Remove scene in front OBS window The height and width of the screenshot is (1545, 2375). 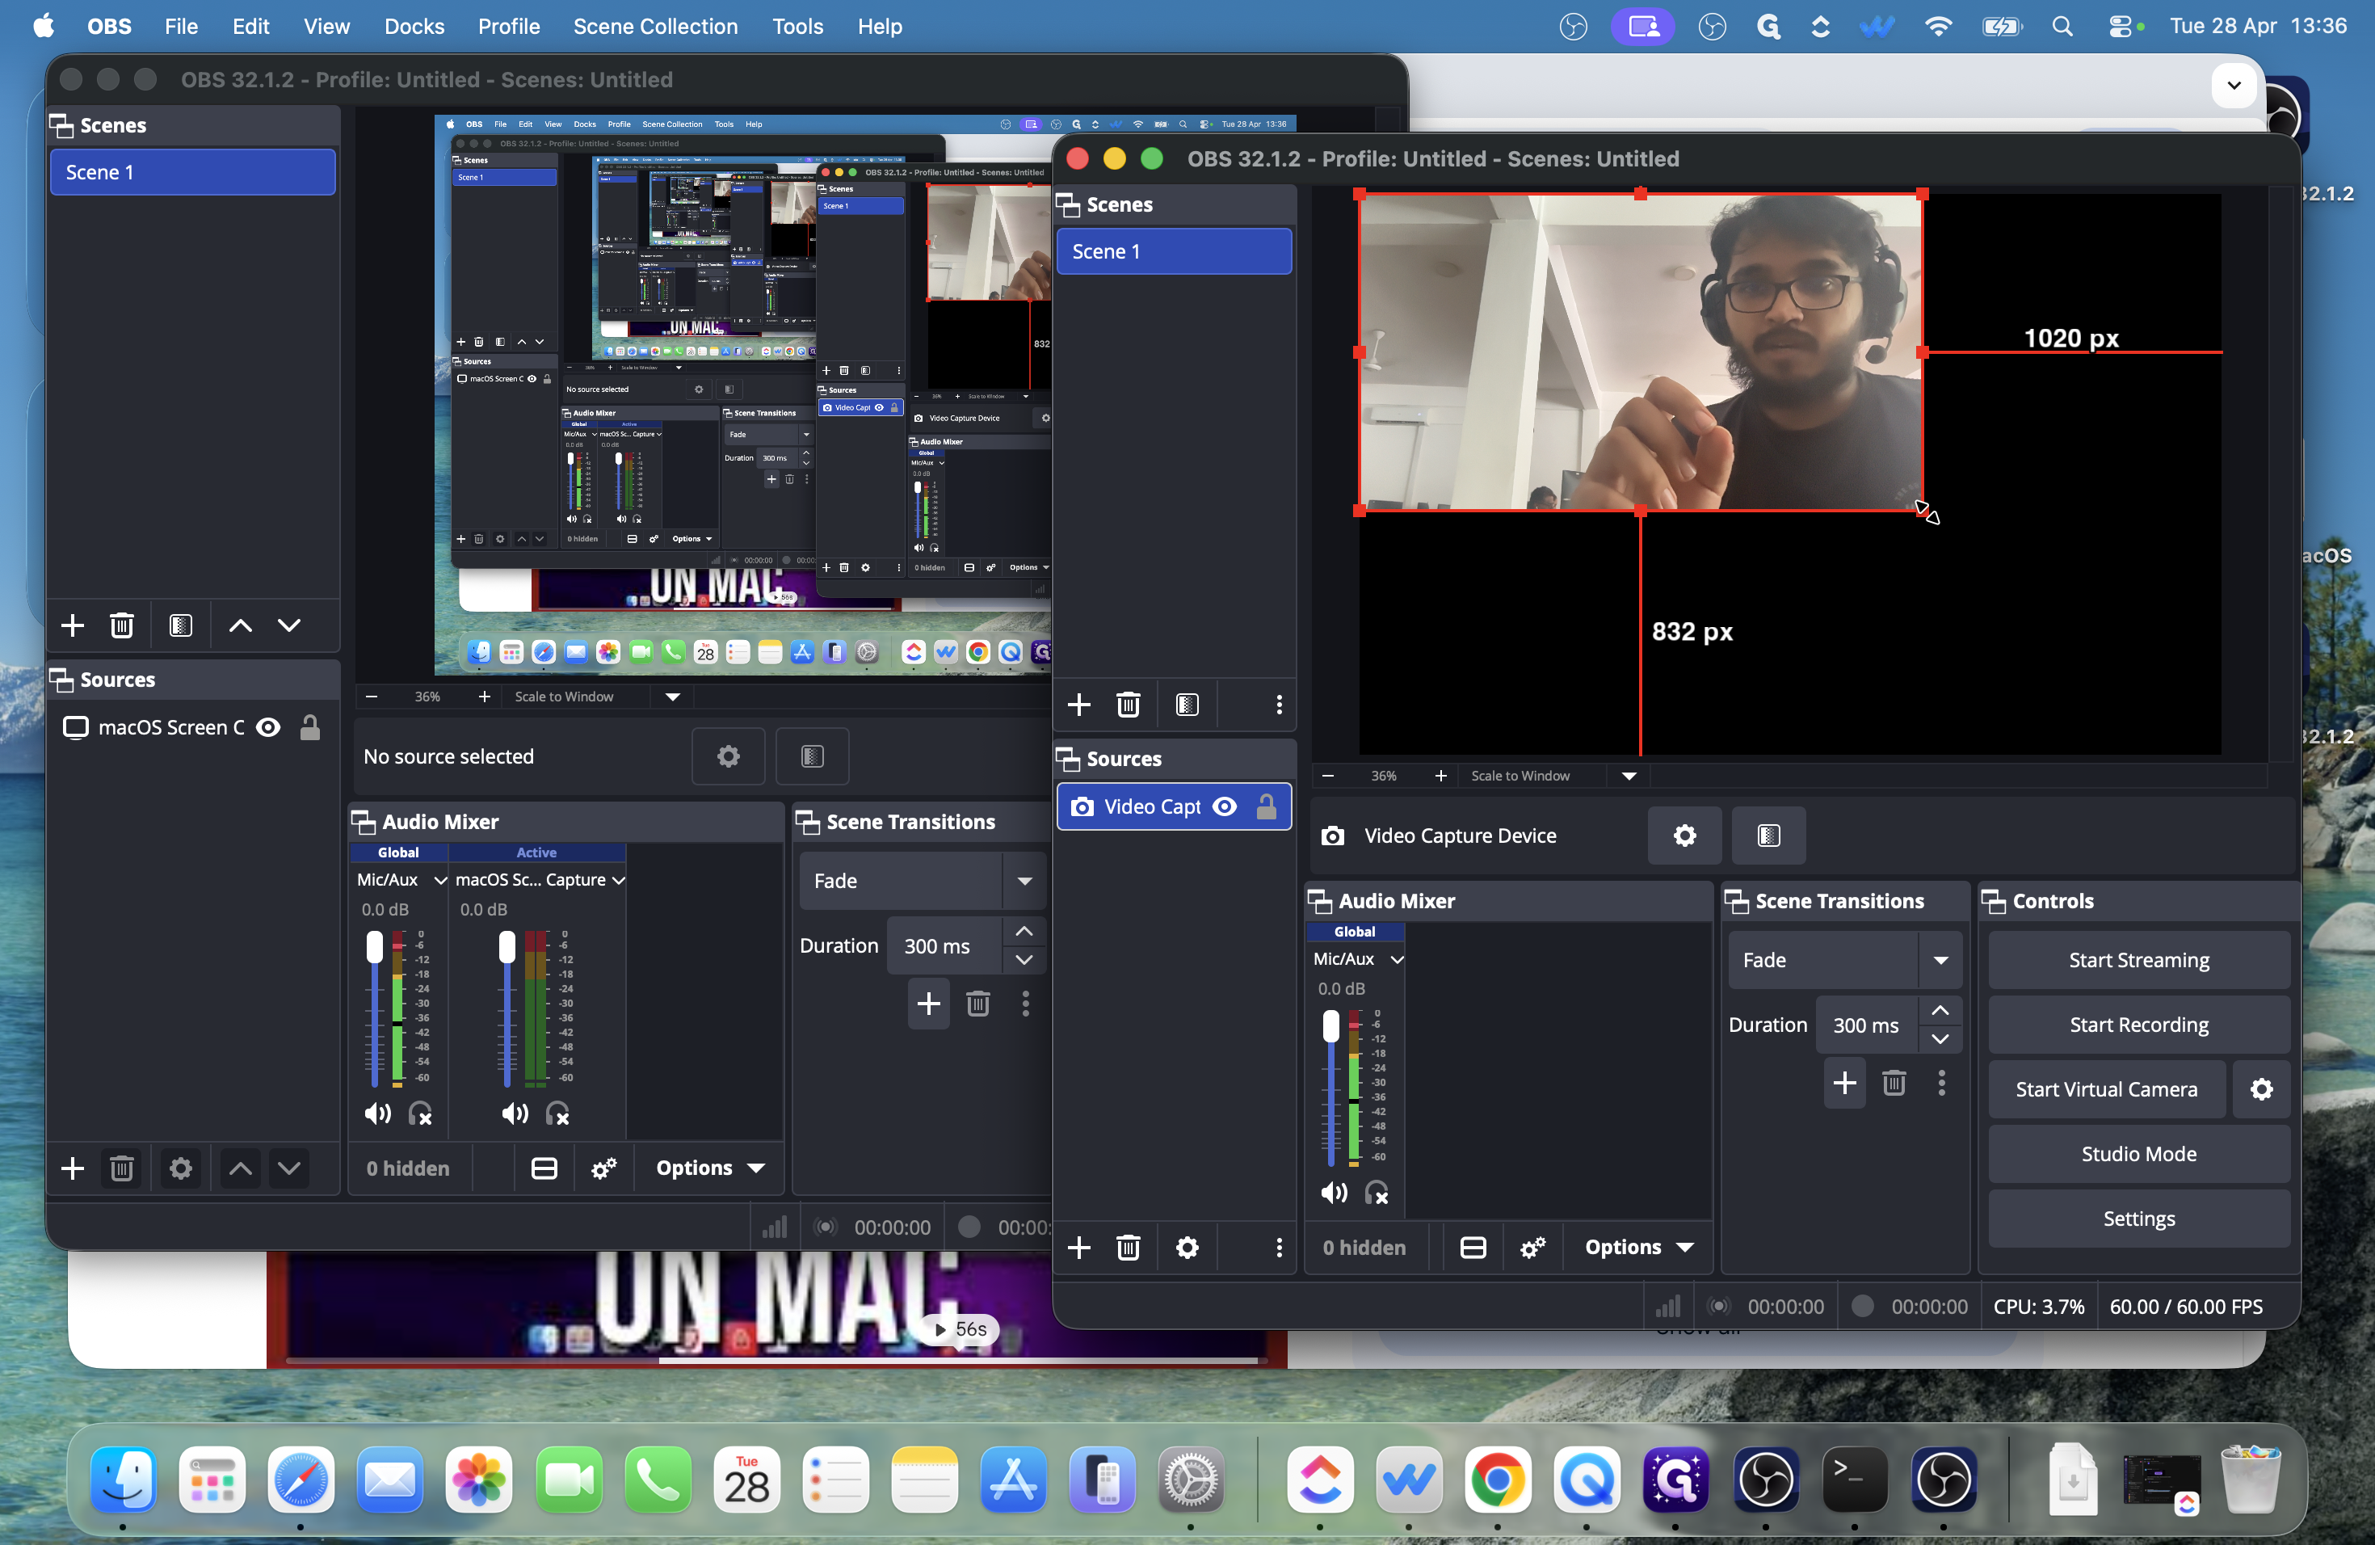1128,705
